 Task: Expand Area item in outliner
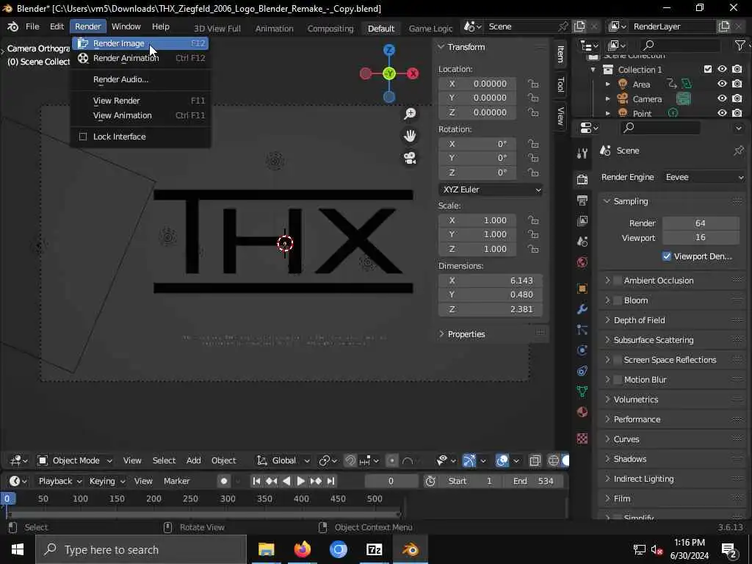click(607, 84)
